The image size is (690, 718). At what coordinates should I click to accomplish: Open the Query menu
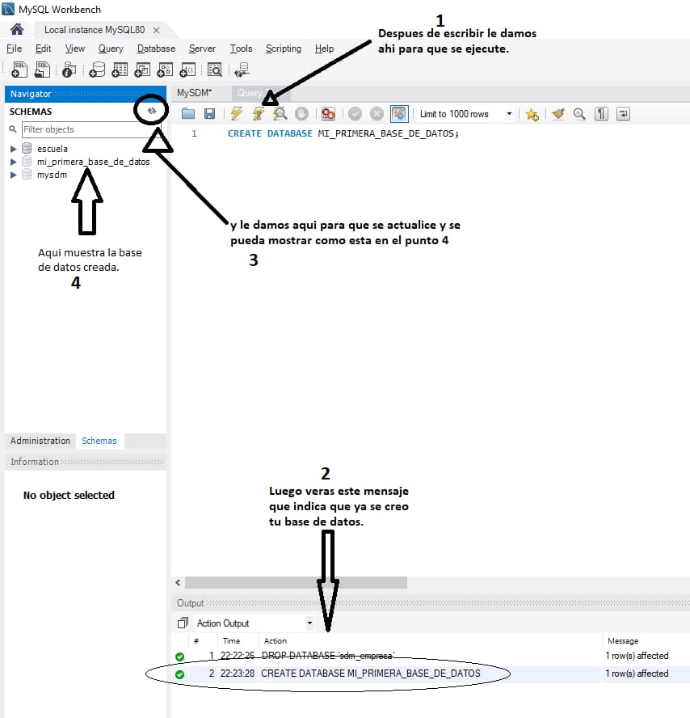pyautogui.click(x=111, y=49)
